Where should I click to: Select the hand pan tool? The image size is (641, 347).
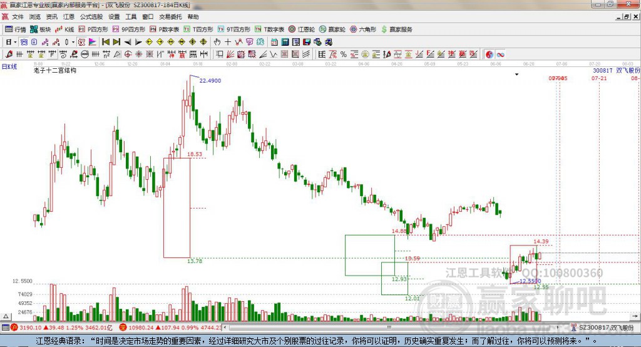[217, 42]
